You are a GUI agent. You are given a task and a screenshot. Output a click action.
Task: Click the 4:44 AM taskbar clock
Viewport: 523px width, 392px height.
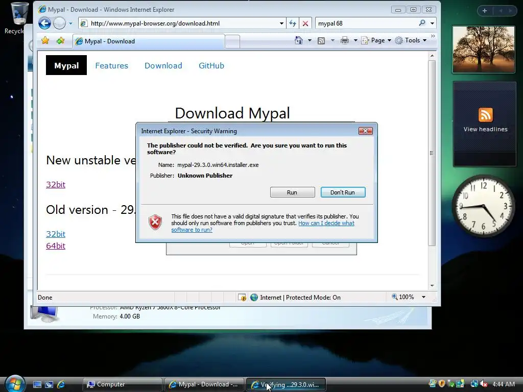point(504,384)
